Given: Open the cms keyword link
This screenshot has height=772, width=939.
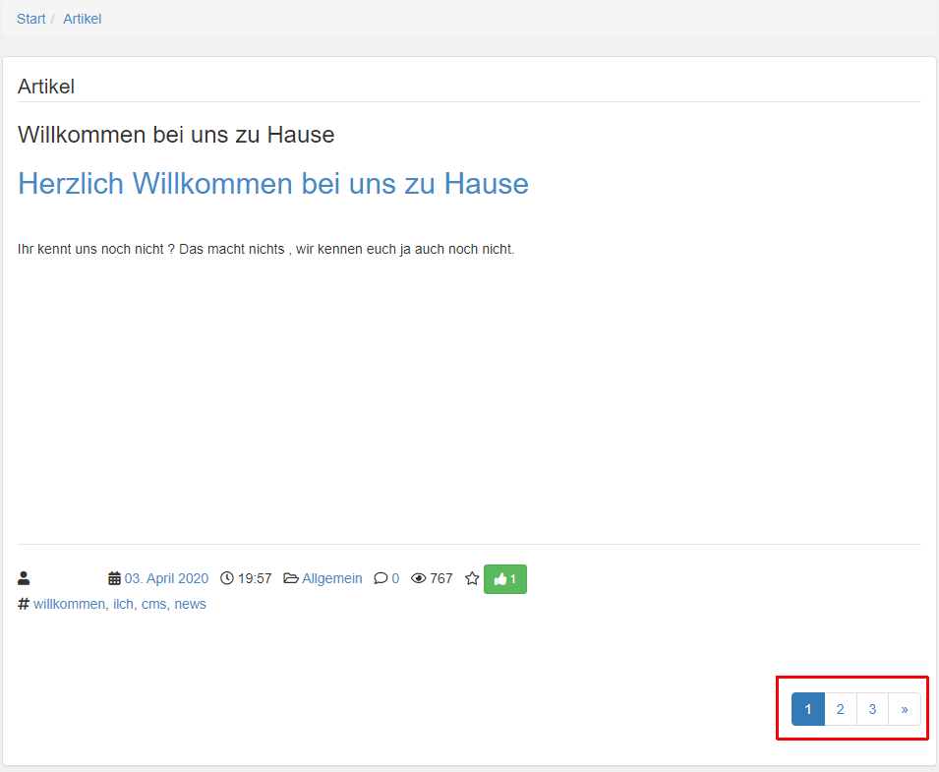Looking at the screenshot, I should (x=154, y=604).
